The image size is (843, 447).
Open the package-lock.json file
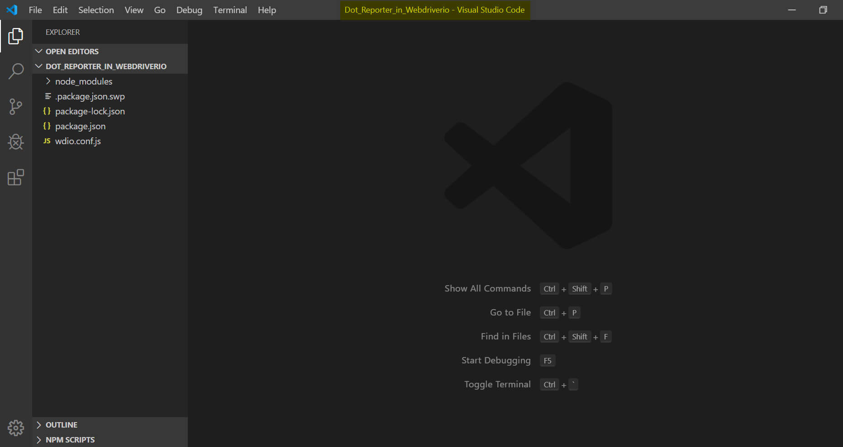(x=110, y=111)
